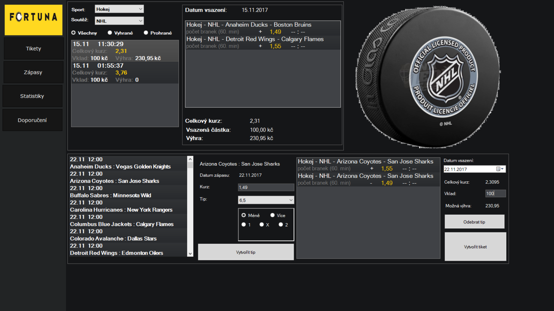Click the Odebrat tip button
554x311 pixels.
[x=474, y=222]
